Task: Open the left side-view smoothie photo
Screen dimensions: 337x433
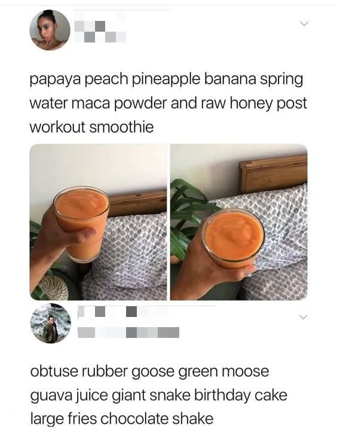Action: point(98,222)
